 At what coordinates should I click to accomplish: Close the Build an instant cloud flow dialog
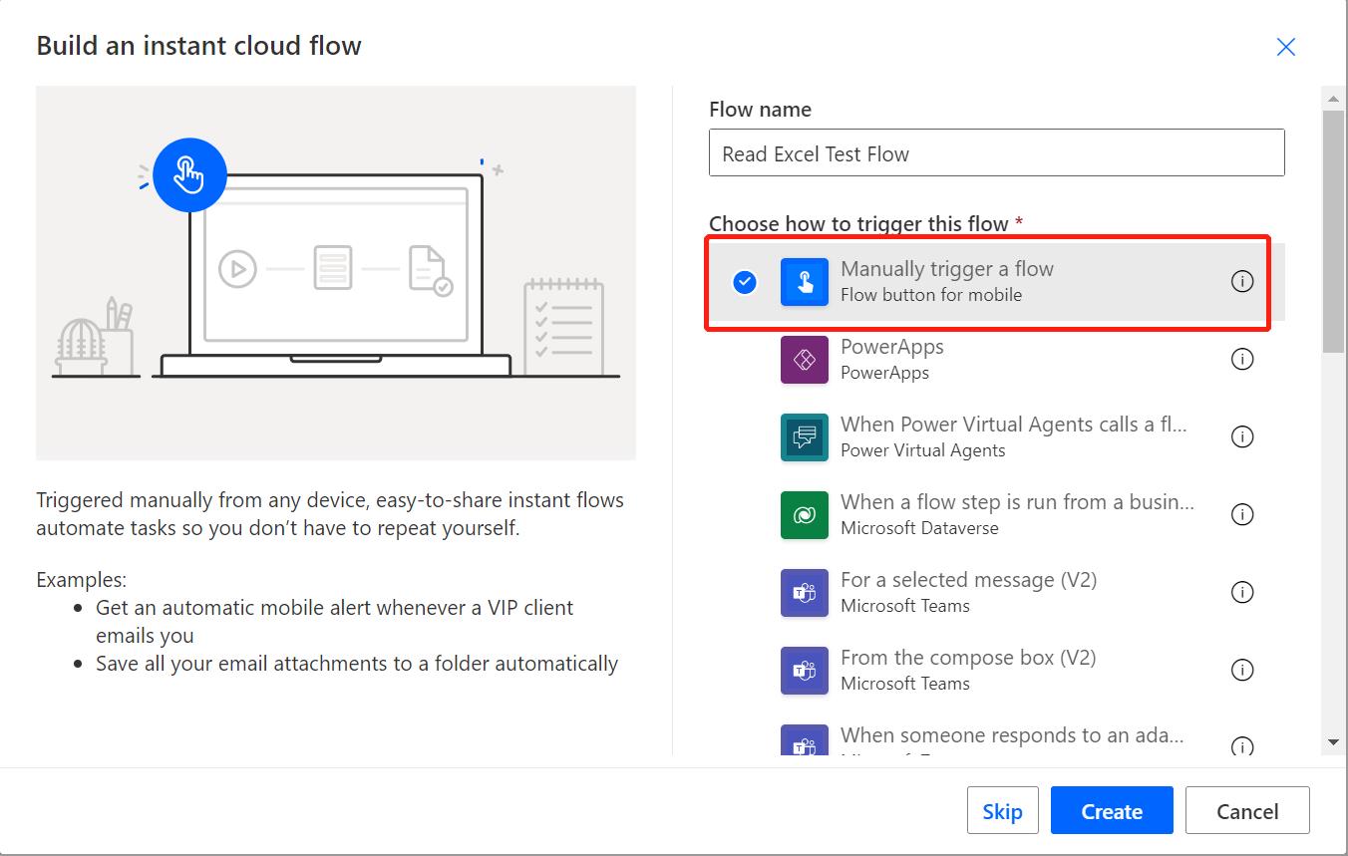pyautogui.click(x=1286, y=47)
